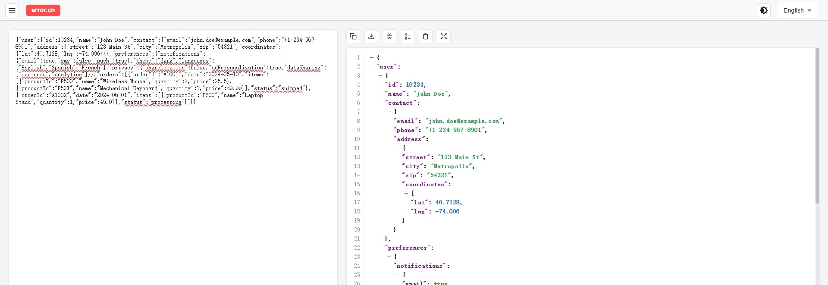The width and height of the screenshot is (828, 285).
Task: Collapse the "coordinates" object on line 16
Action: click(406, 193)
